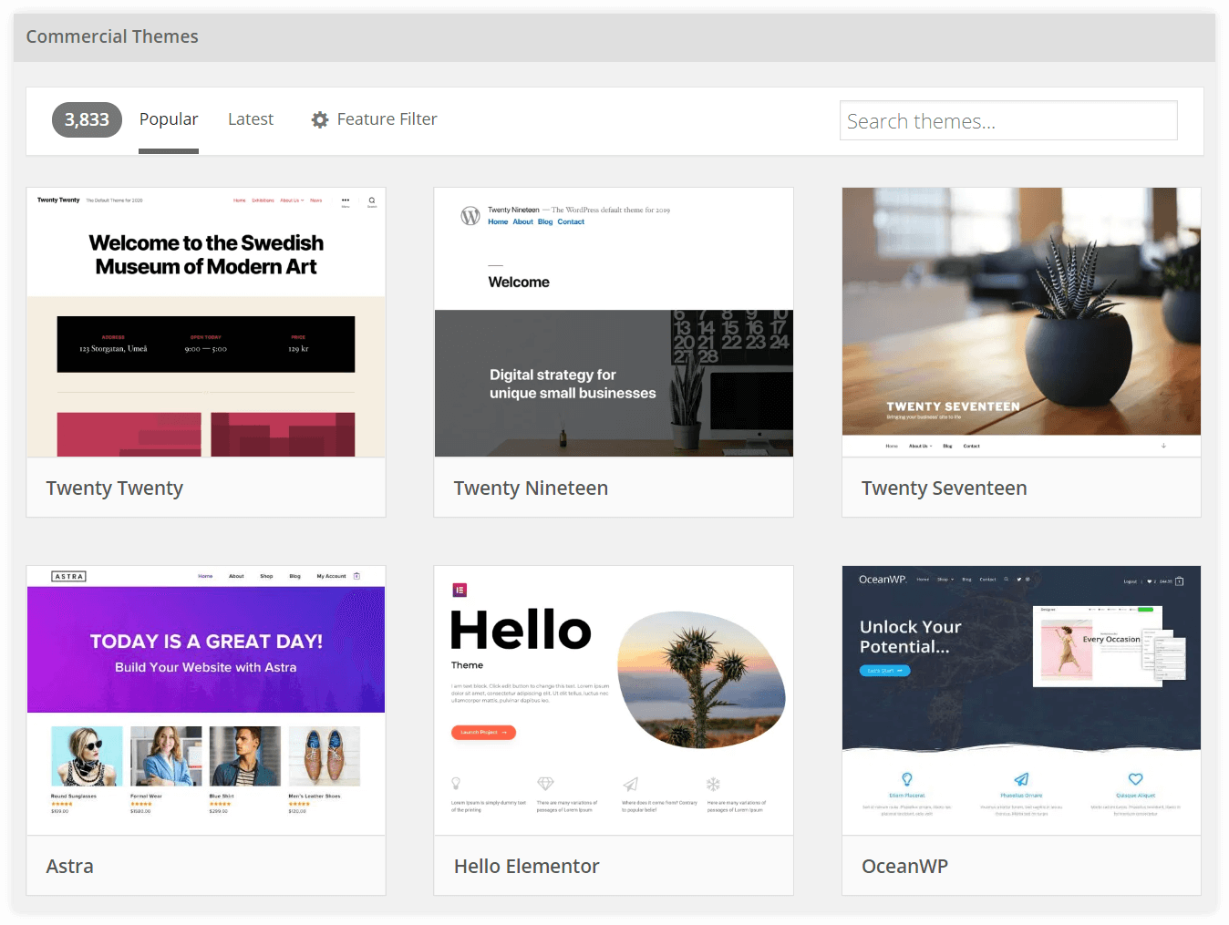Click Blog link in Twenty Nineteen preview
This screenshot has height=925, width=1229.
coord(545,221)
